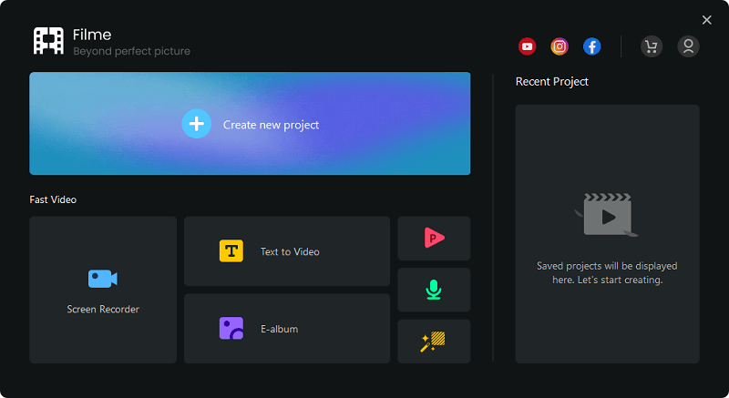Open the red P slideshow tool tile
This screenshot has width=729, height=398.
[x=434, y=239]
